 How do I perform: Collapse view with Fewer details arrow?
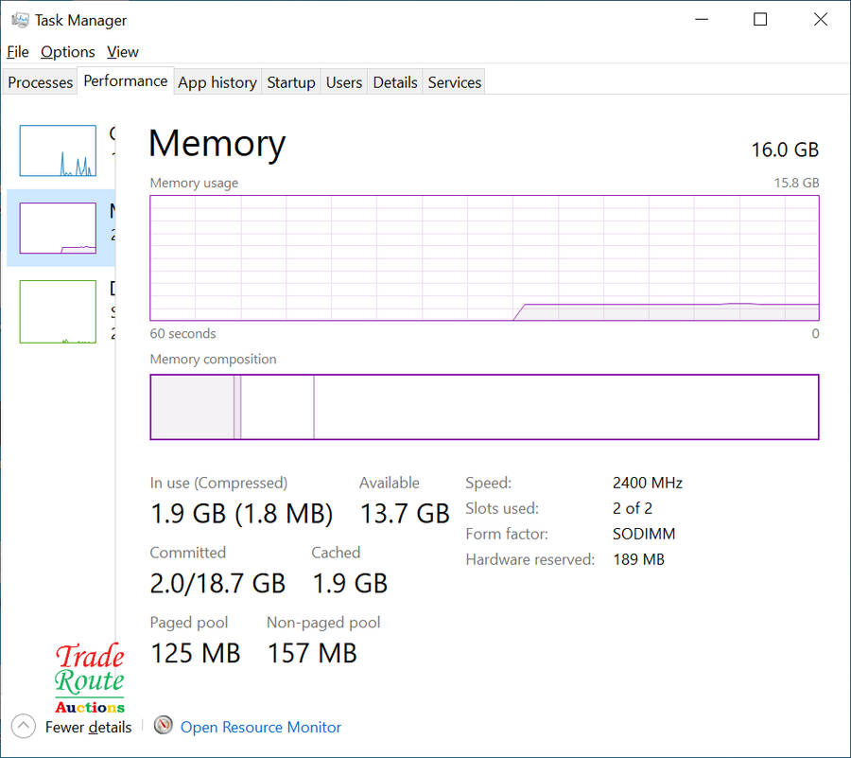[24, 727]
